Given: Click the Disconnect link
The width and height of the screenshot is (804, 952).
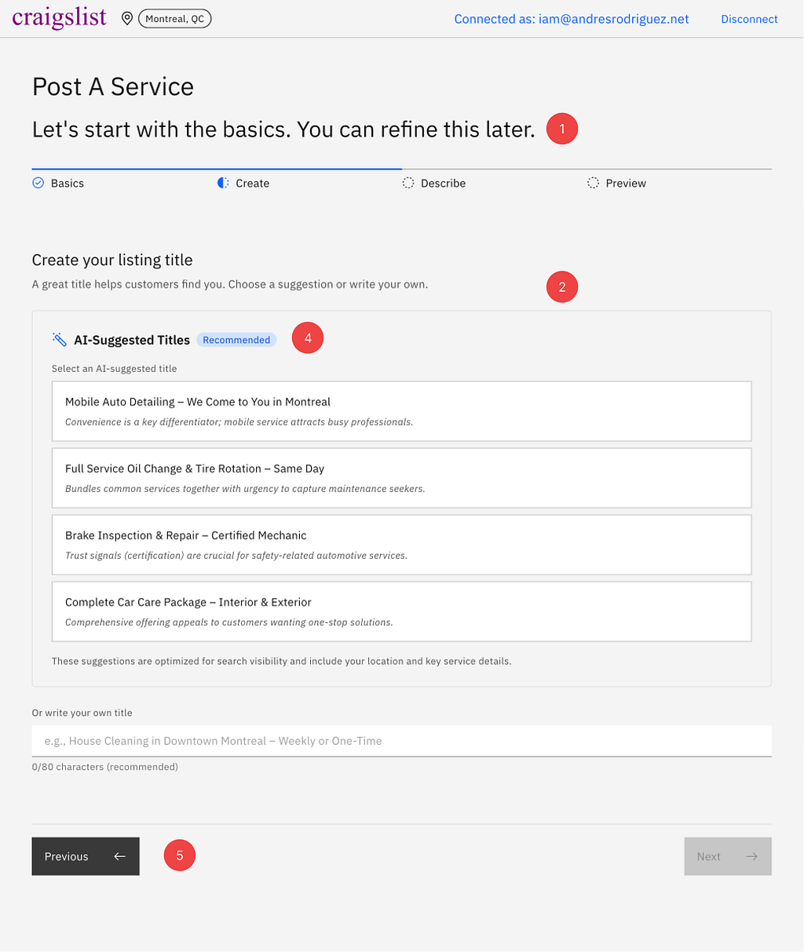Looking at the screenshot, I should click(749, 19).
